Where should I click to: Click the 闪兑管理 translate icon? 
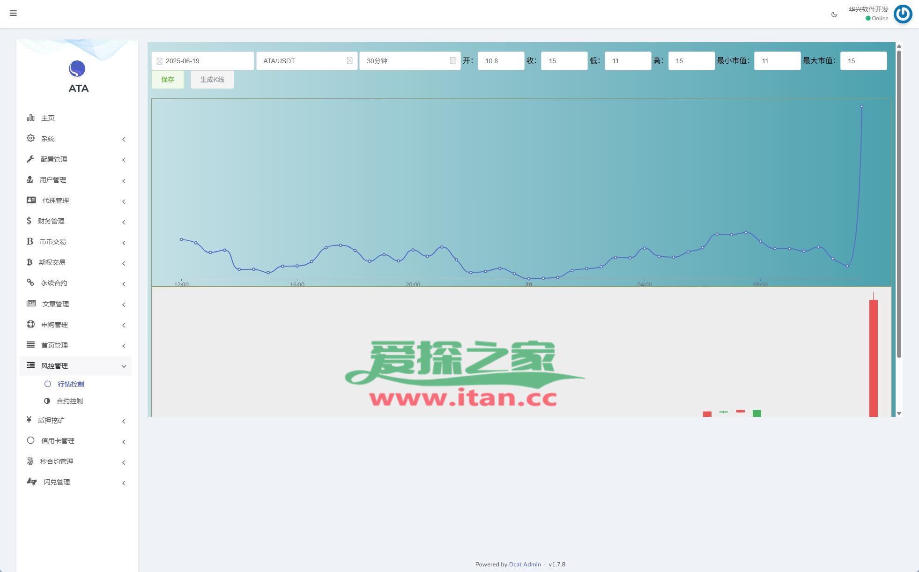pyautogui.click(x=32, y=482)
